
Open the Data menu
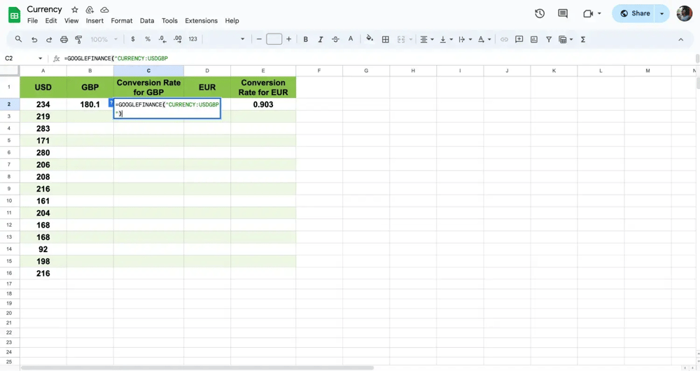click(147, 21)
